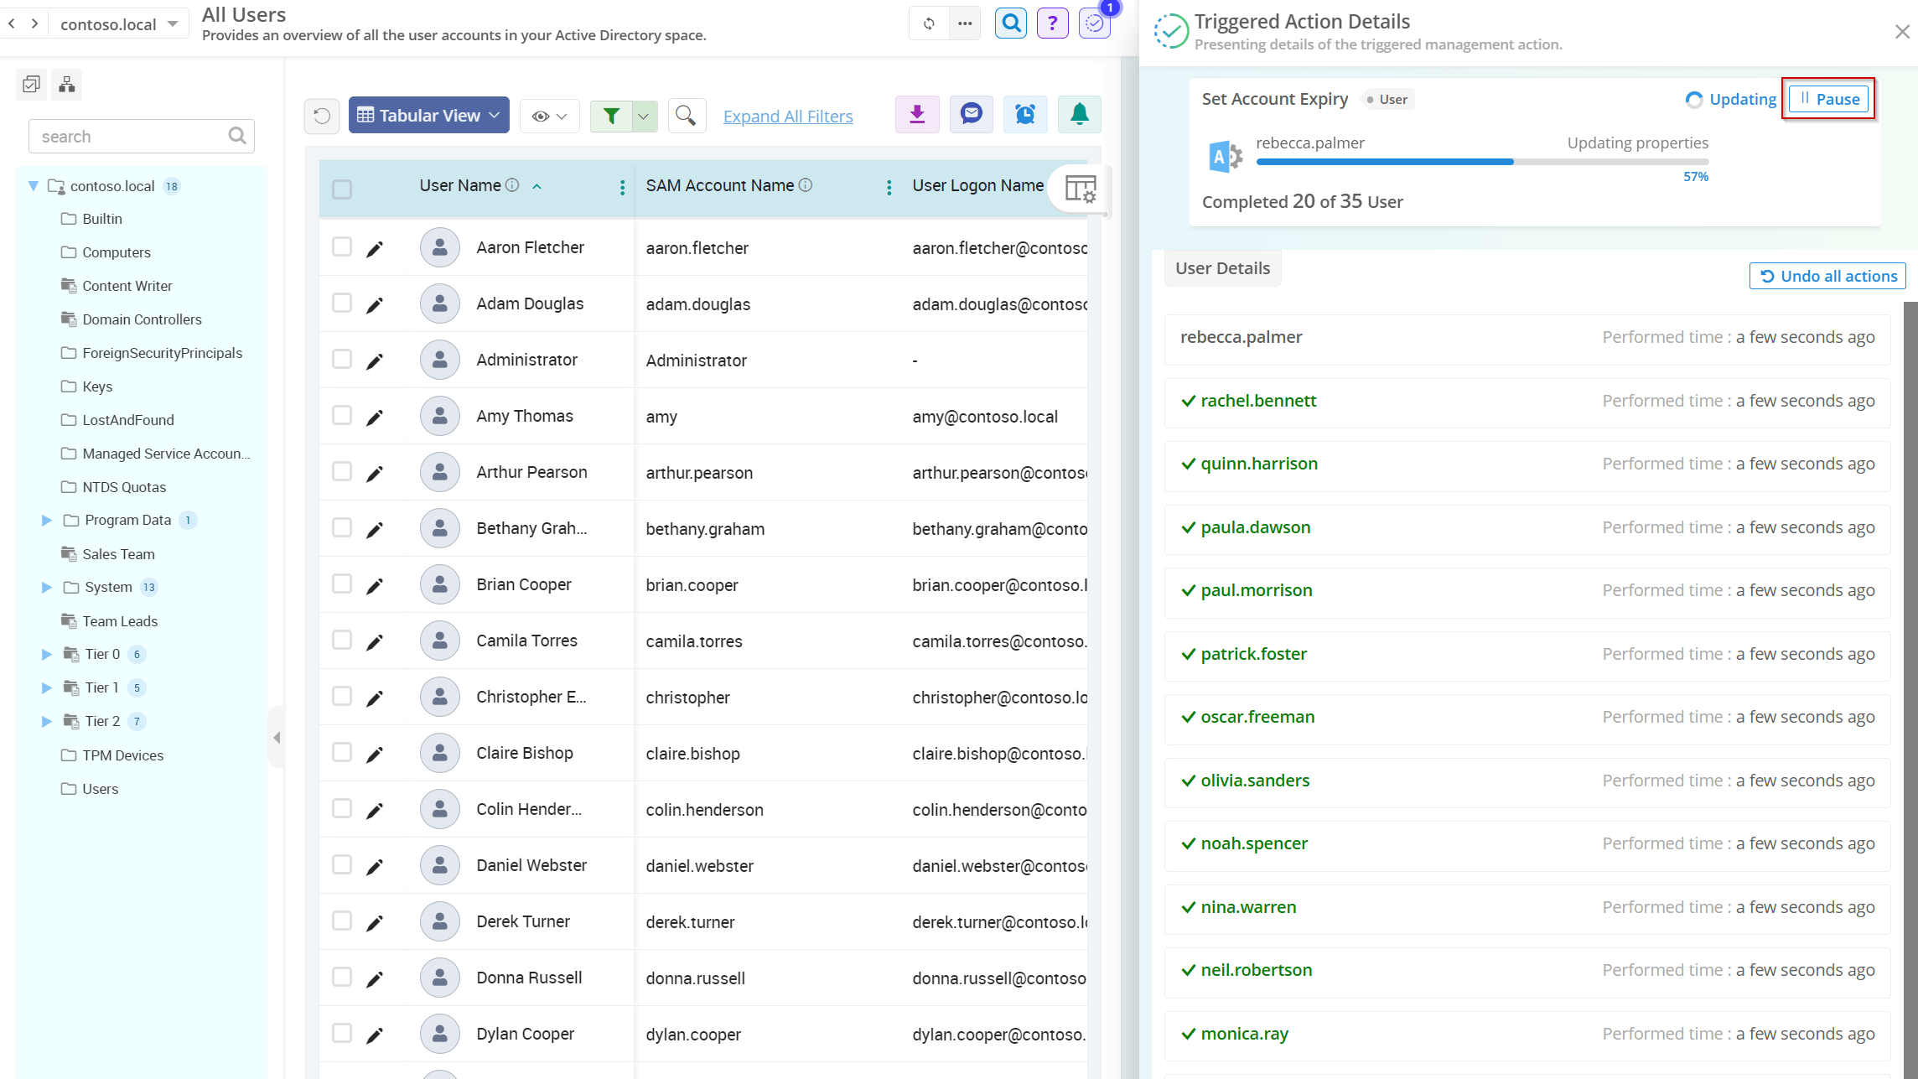Click the refresh icon in top header
Viewport: 1918px width, 1079px height.
[x=929, y=23]
